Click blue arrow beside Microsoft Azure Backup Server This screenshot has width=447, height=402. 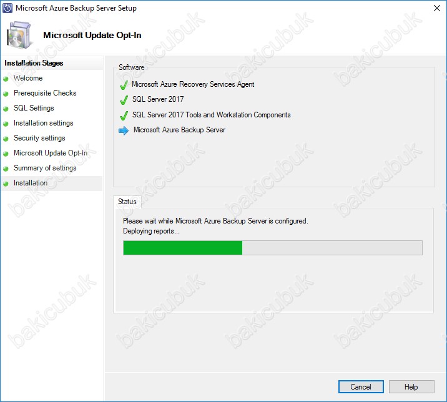click(124, 130)
